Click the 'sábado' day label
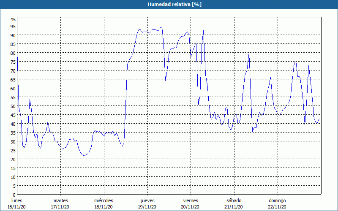Image resolution: width=338 pixels, height=211 pixels. pyautogui.click(x=234, y=200)
